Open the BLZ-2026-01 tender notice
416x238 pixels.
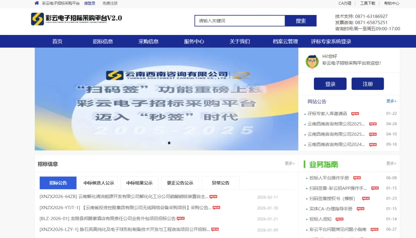point(107,219)
